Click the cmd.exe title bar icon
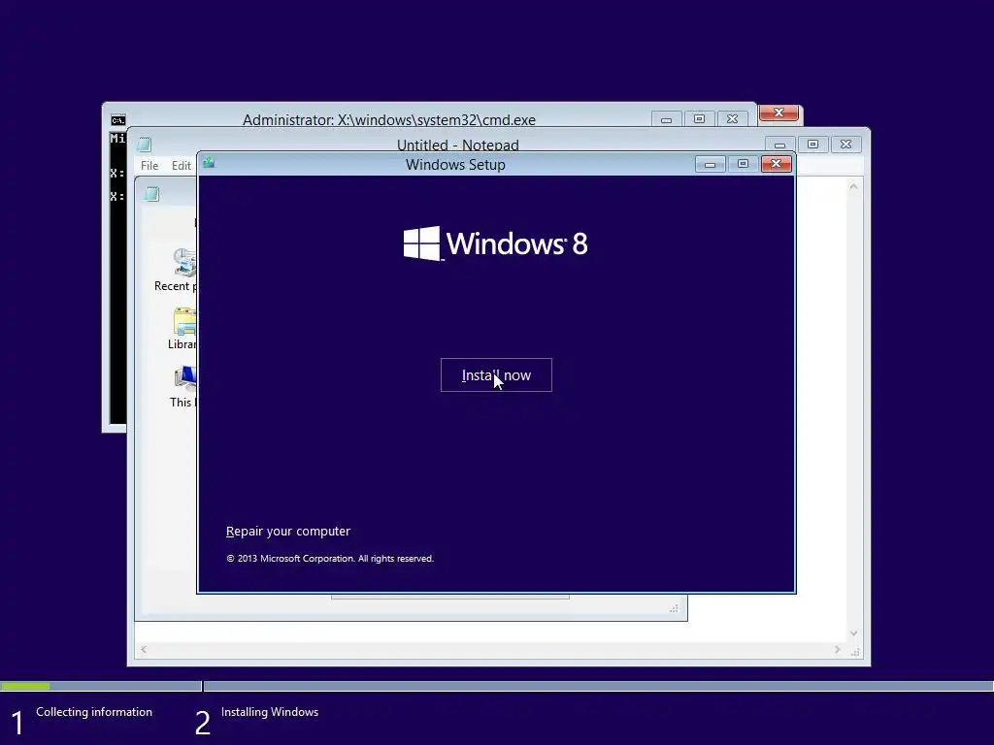Screen dimensions: 994x745 117,119
